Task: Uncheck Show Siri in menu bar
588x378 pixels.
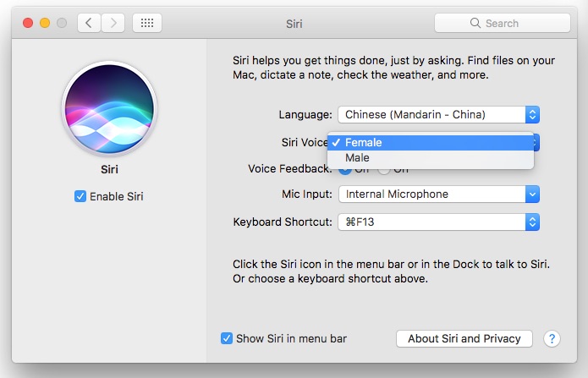Action: [x=227, y=338]
